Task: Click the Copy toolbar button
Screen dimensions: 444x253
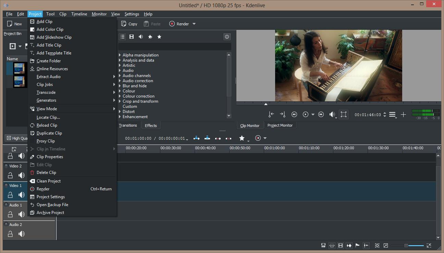Action: pyautogui.click(x=129, y=24)
